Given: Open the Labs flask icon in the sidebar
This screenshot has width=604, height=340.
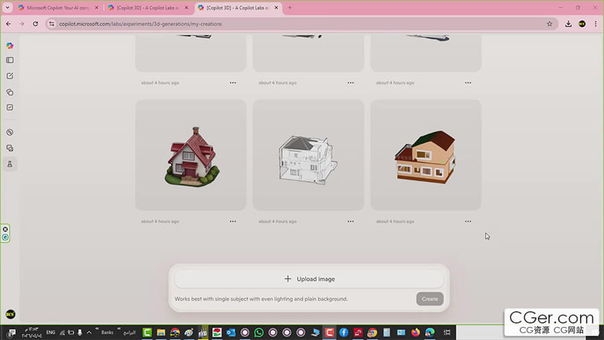Looking at the screenshot, I should click(x=10, y=164).
